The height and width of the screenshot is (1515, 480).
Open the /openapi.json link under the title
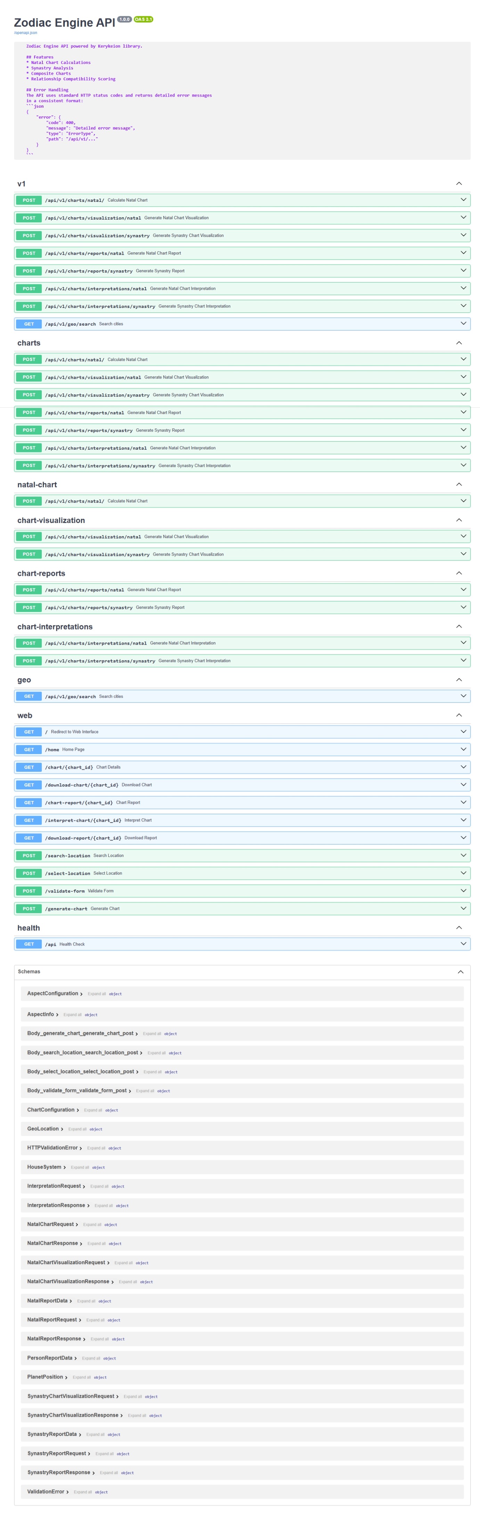point(25,33)
